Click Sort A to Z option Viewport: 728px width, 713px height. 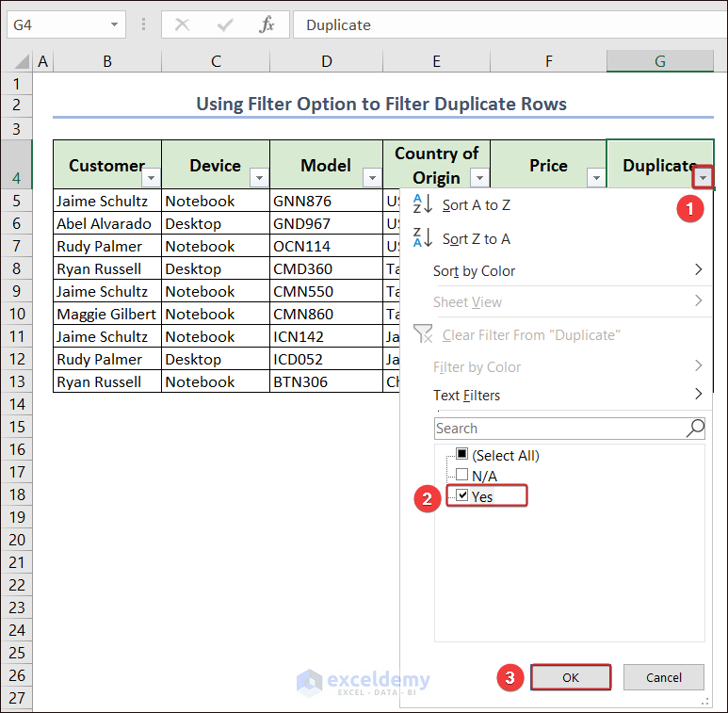476,204
